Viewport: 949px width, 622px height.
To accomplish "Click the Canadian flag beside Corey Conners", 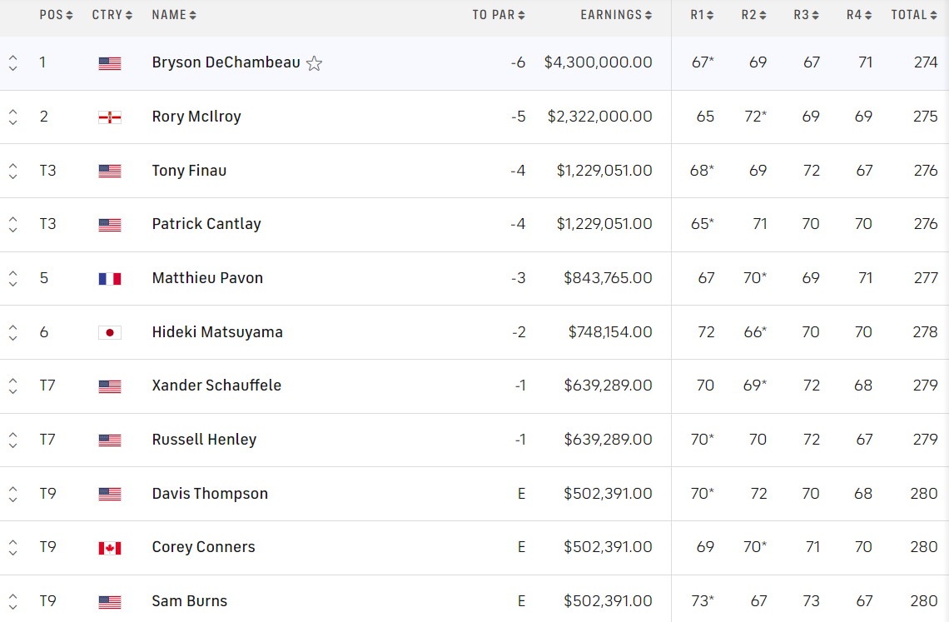I will 110,548.
